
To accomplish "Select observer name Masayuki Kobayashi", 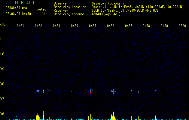I will [108, 3].
